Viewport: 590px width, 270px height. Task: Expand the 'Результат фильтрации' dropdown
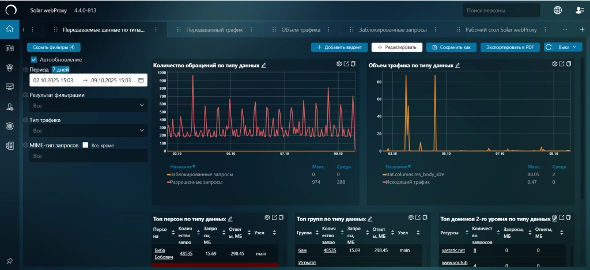[89, 106]
